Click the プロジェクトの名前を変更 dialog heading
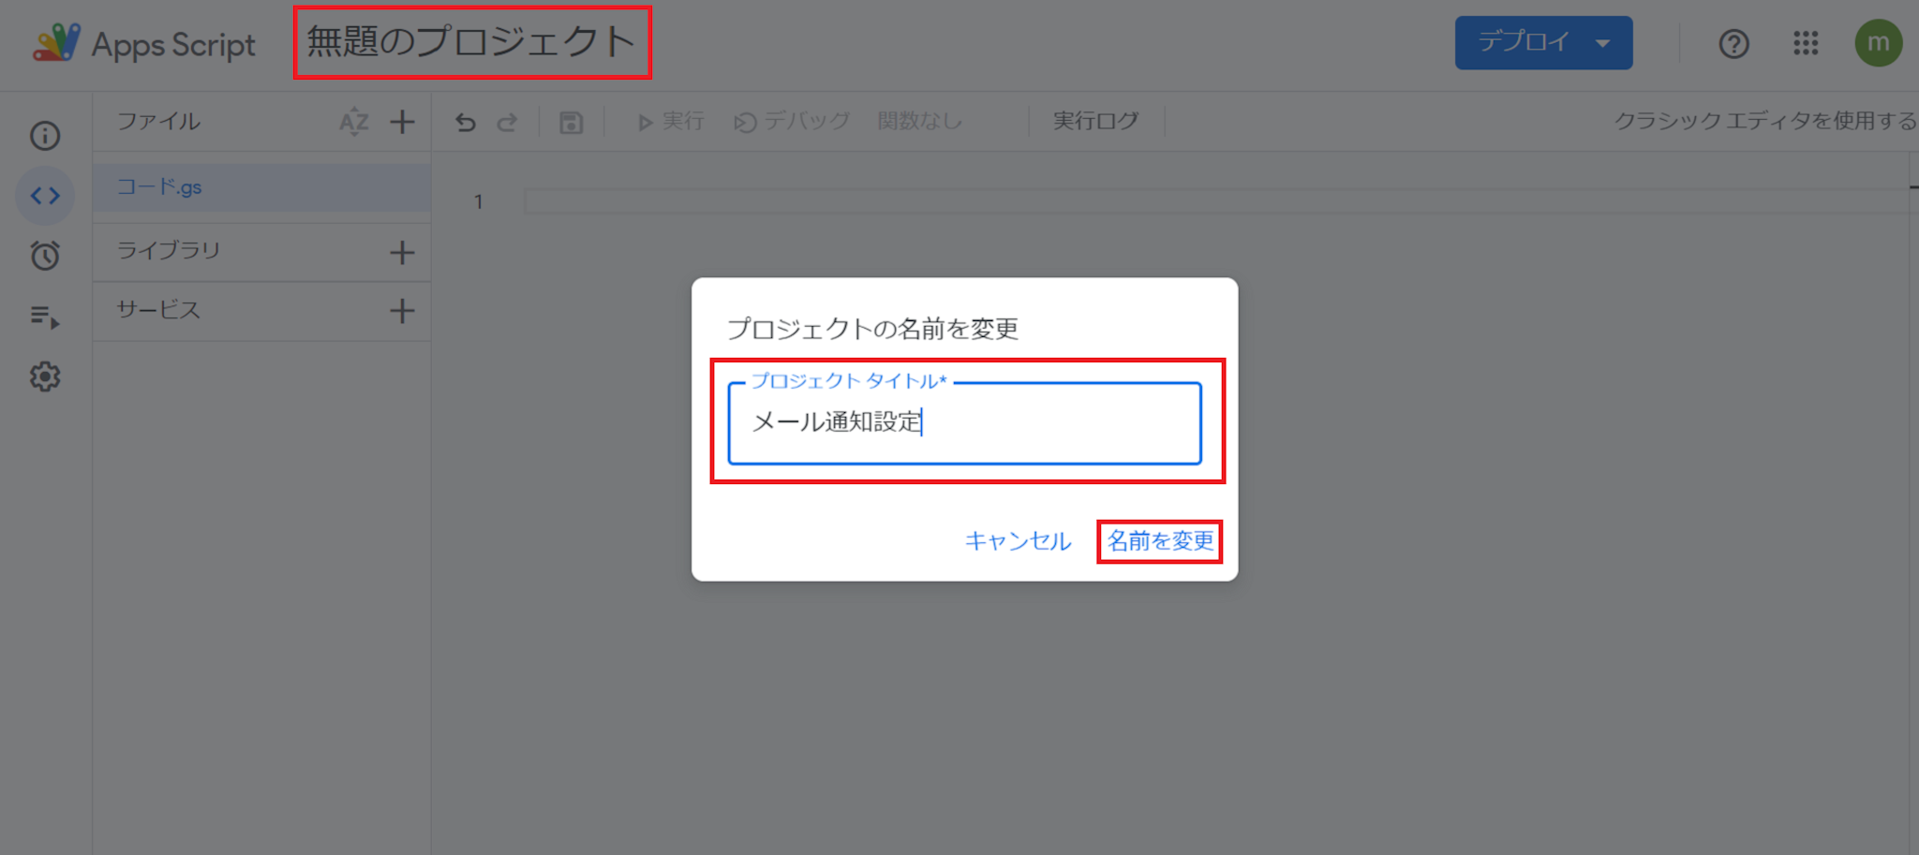Screen dimensions: 1919x855 coord(872,329)
